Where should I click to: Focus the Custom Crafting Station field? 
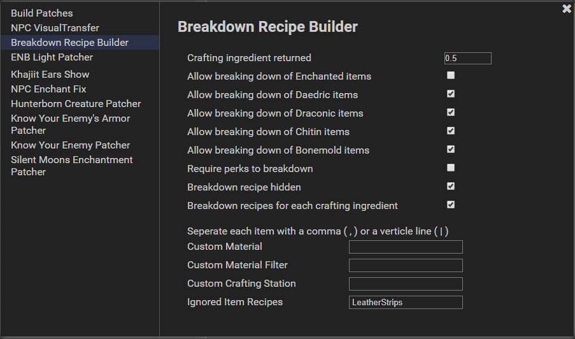coord(406,284)
